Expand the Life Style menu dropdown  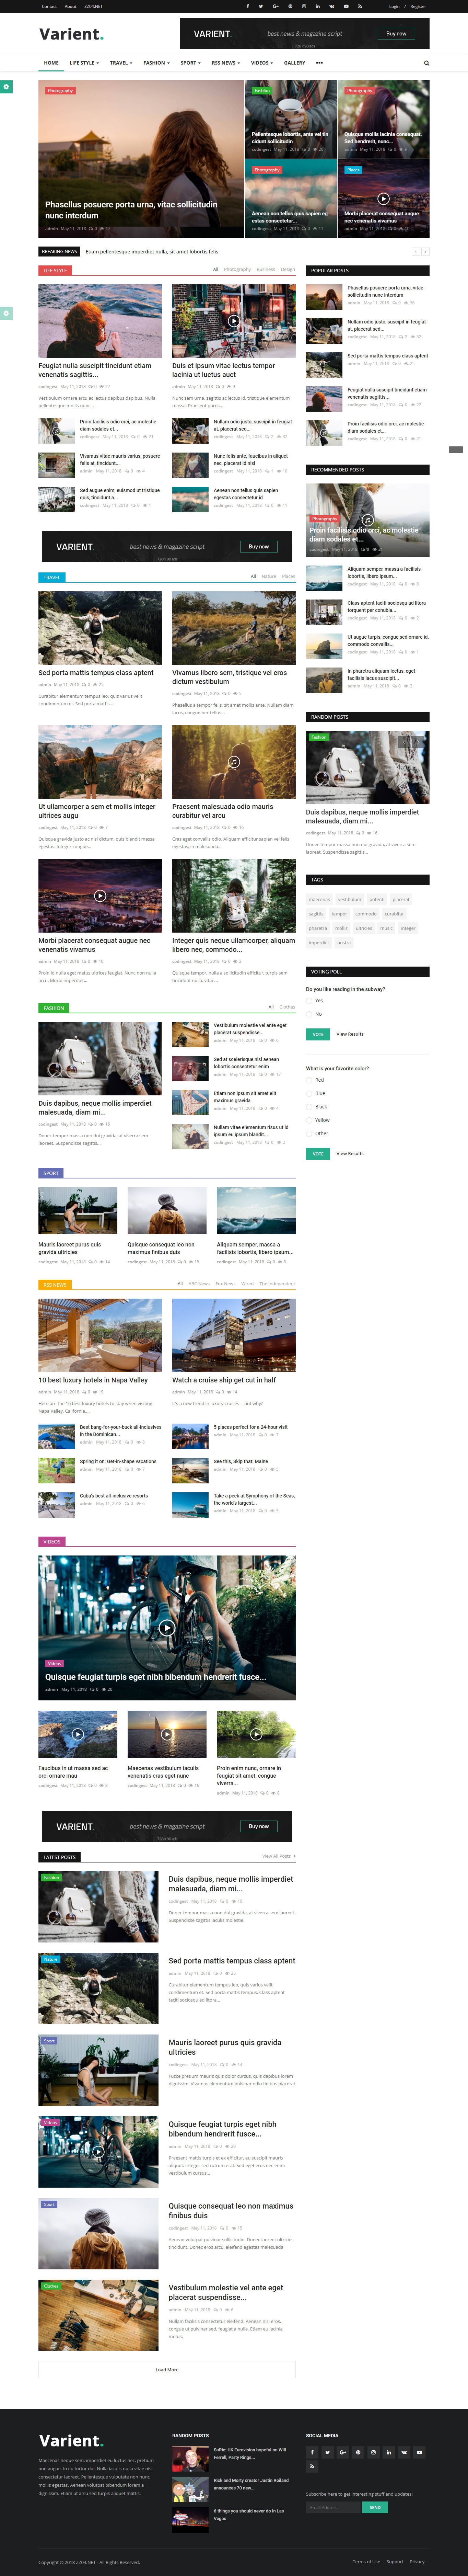[84, 63]
